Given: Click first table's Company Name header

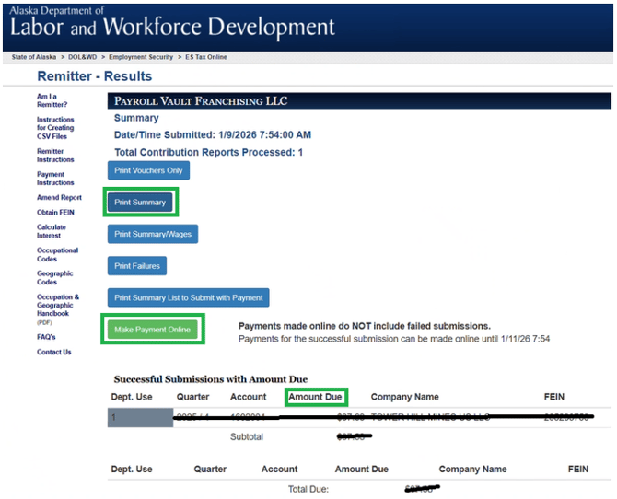Looking at the screenshot, I should coord(404,397).
